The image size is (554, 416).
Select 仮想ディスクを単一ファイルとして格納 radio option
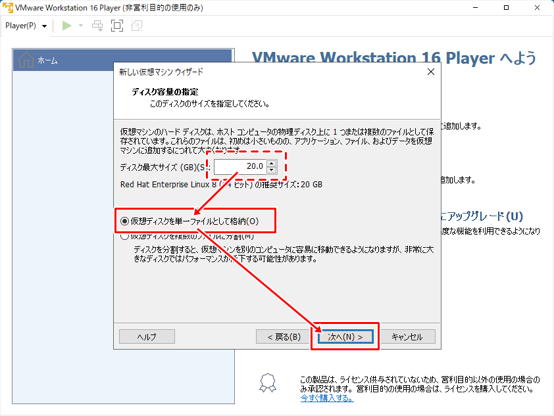[125, 221]
